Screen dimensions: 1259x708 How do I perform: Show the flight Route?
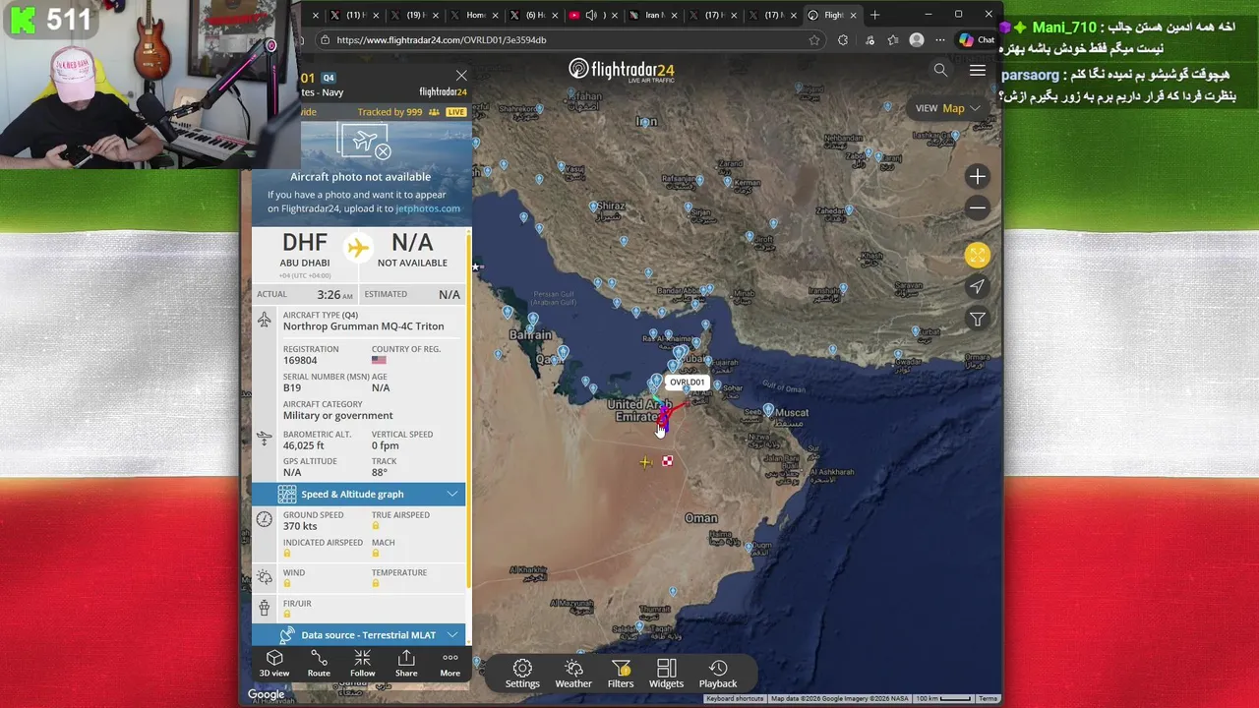click(319, 664)
